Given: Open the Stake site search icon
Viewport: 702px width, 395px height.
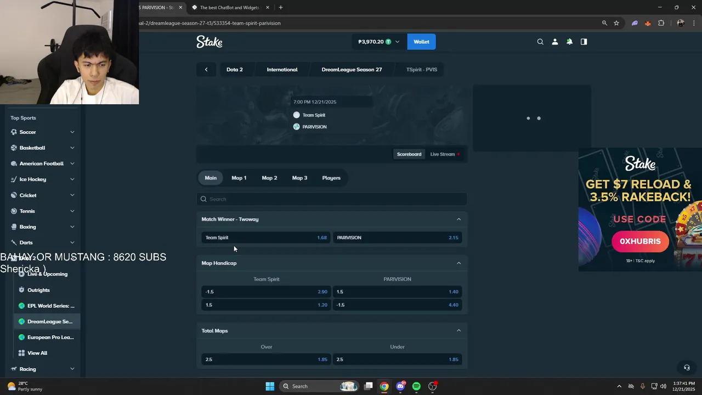Looking at the screenshot, I should [x=540, y=42].
